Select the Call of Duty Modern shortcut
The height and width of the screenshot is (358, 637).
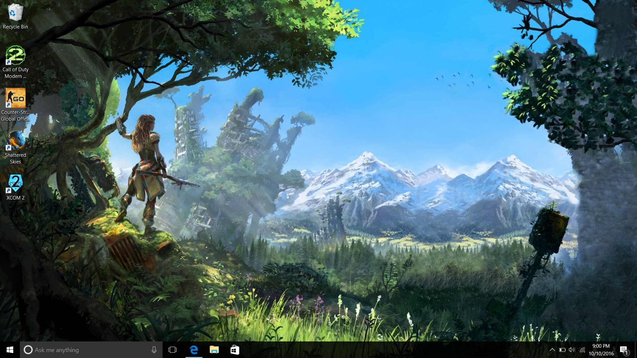[x=15, y=62]
